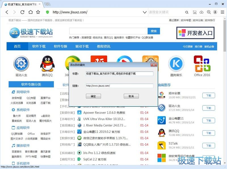Click the 驱动人生 gear app icon
This screenshot has height=169, width=227.
point(21,64)
